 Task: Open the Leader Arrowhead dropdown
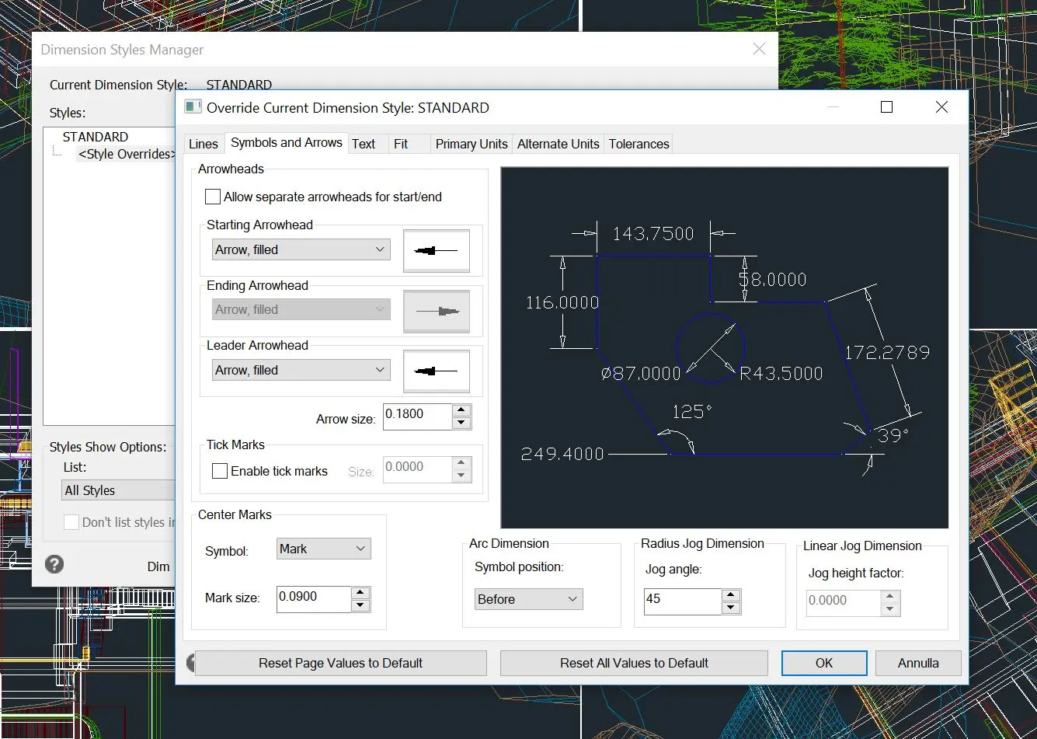[301, 370]
